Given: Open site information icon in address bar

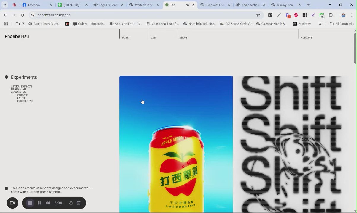Looking at the screenshot, I should point(33,15).
